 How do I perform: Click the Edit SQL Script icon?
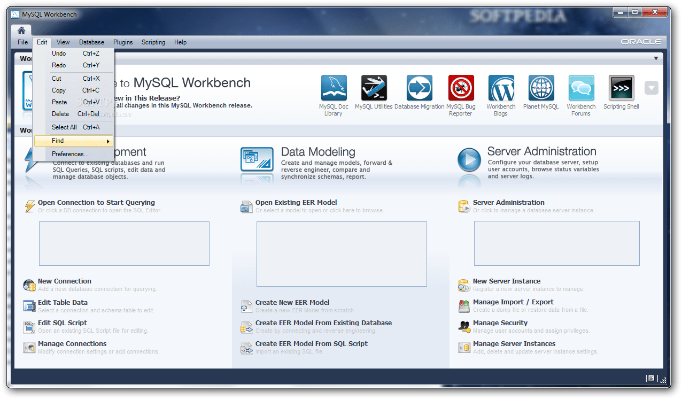coord(29,327)
